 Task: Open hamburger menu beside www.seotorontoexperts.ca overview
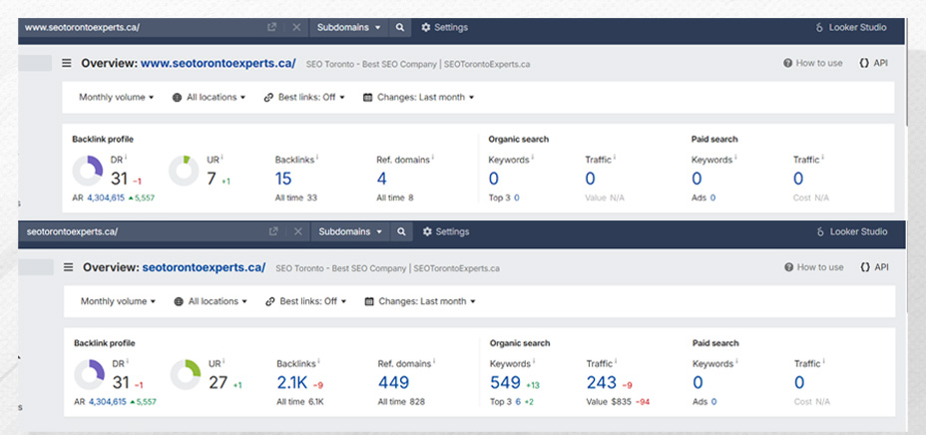pyautogui.click(x=67, y=63)
